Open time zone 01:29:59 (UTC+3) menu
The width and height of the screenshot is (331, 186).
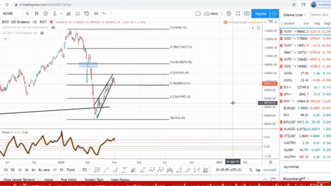[x=229, y=170]
